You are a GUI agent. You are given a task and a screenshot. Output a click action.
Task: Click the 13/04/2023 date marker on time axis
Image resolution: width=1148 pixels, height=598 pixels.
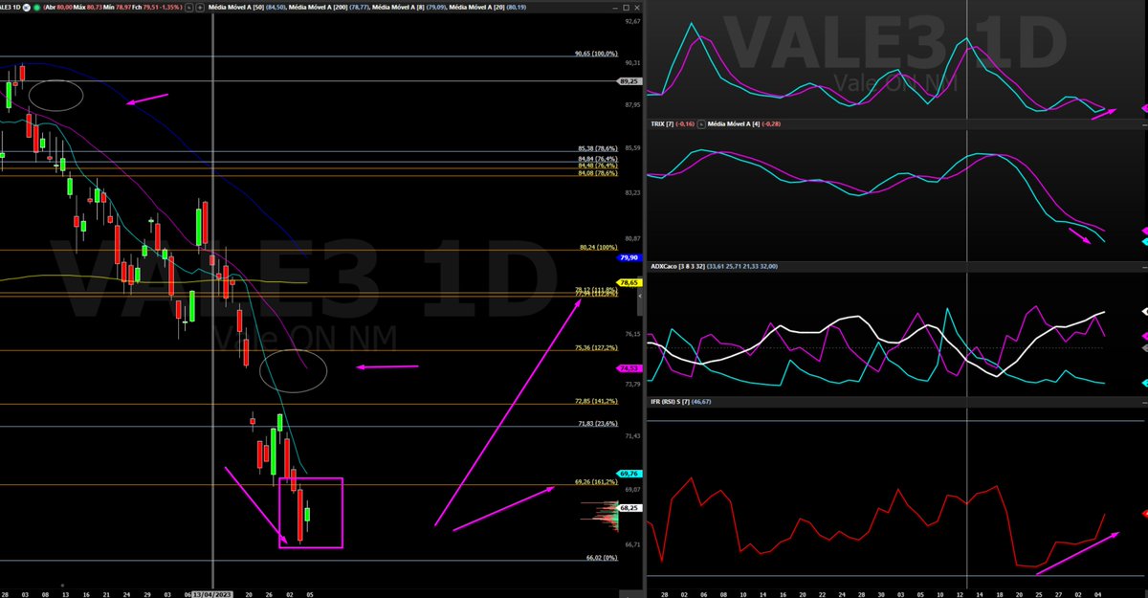pyautogui.click(x=212, y=593)
